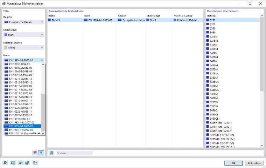
Task: Click the Norm list scrollbar up arrow
Action: click(43, 64)
